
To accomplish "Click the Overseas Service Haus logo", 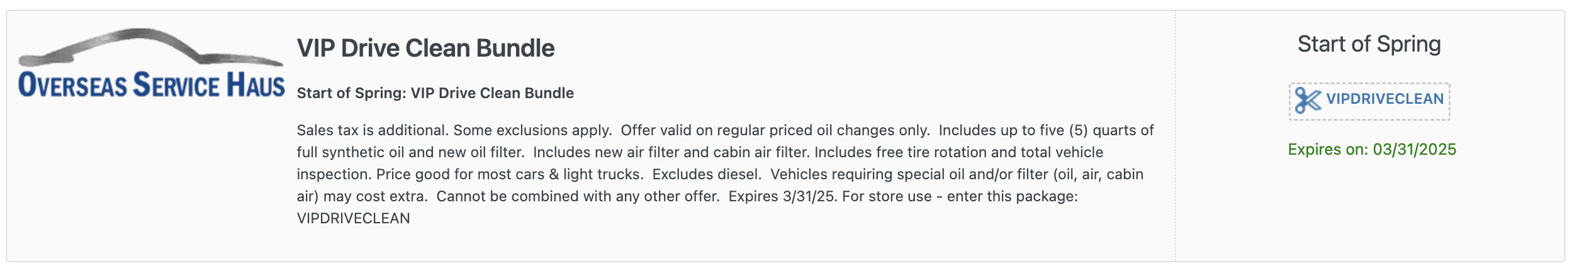I will [x=152, y=64].
